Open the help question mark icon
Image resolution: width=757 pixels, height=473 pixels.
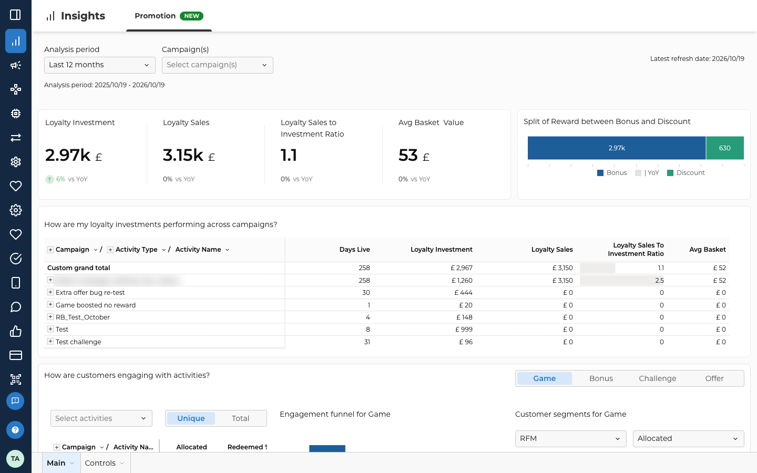tap(15, 430)
